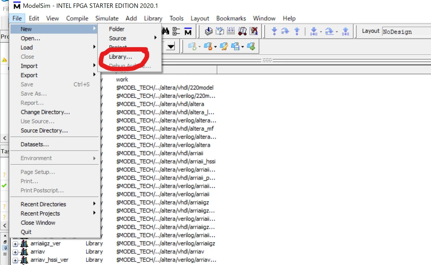
Task: Click the Simulate toolbar icon
Action: tap(242, 31)
